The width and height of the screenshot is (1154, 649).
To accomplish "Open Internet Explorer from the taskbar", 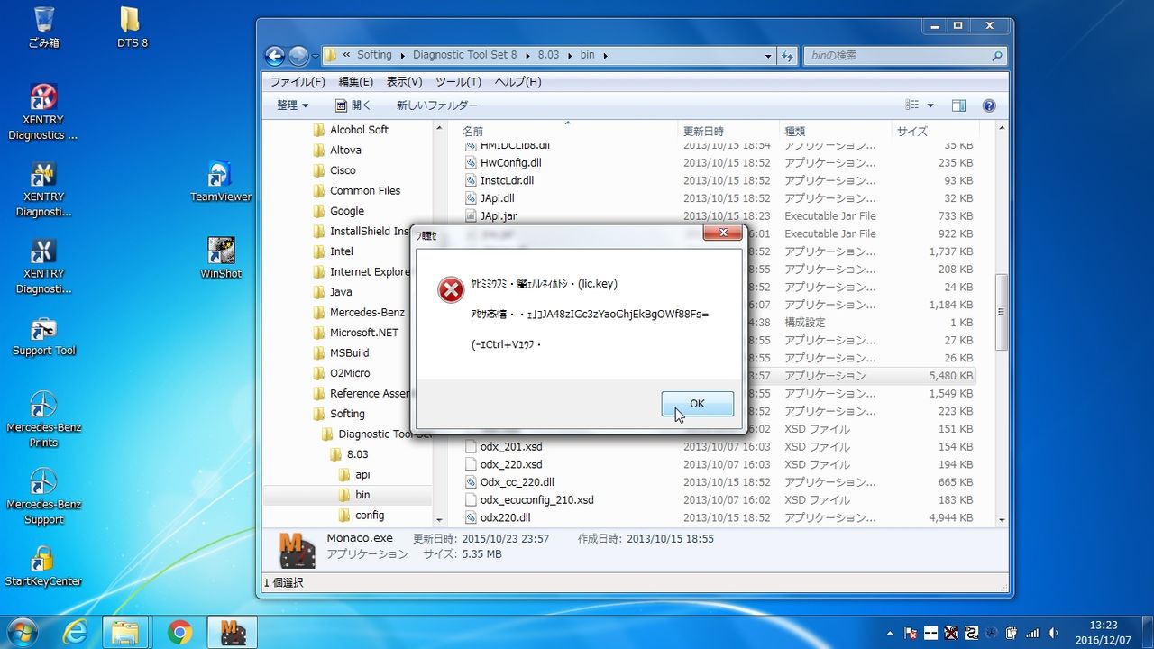I will (x=74, y=632).
